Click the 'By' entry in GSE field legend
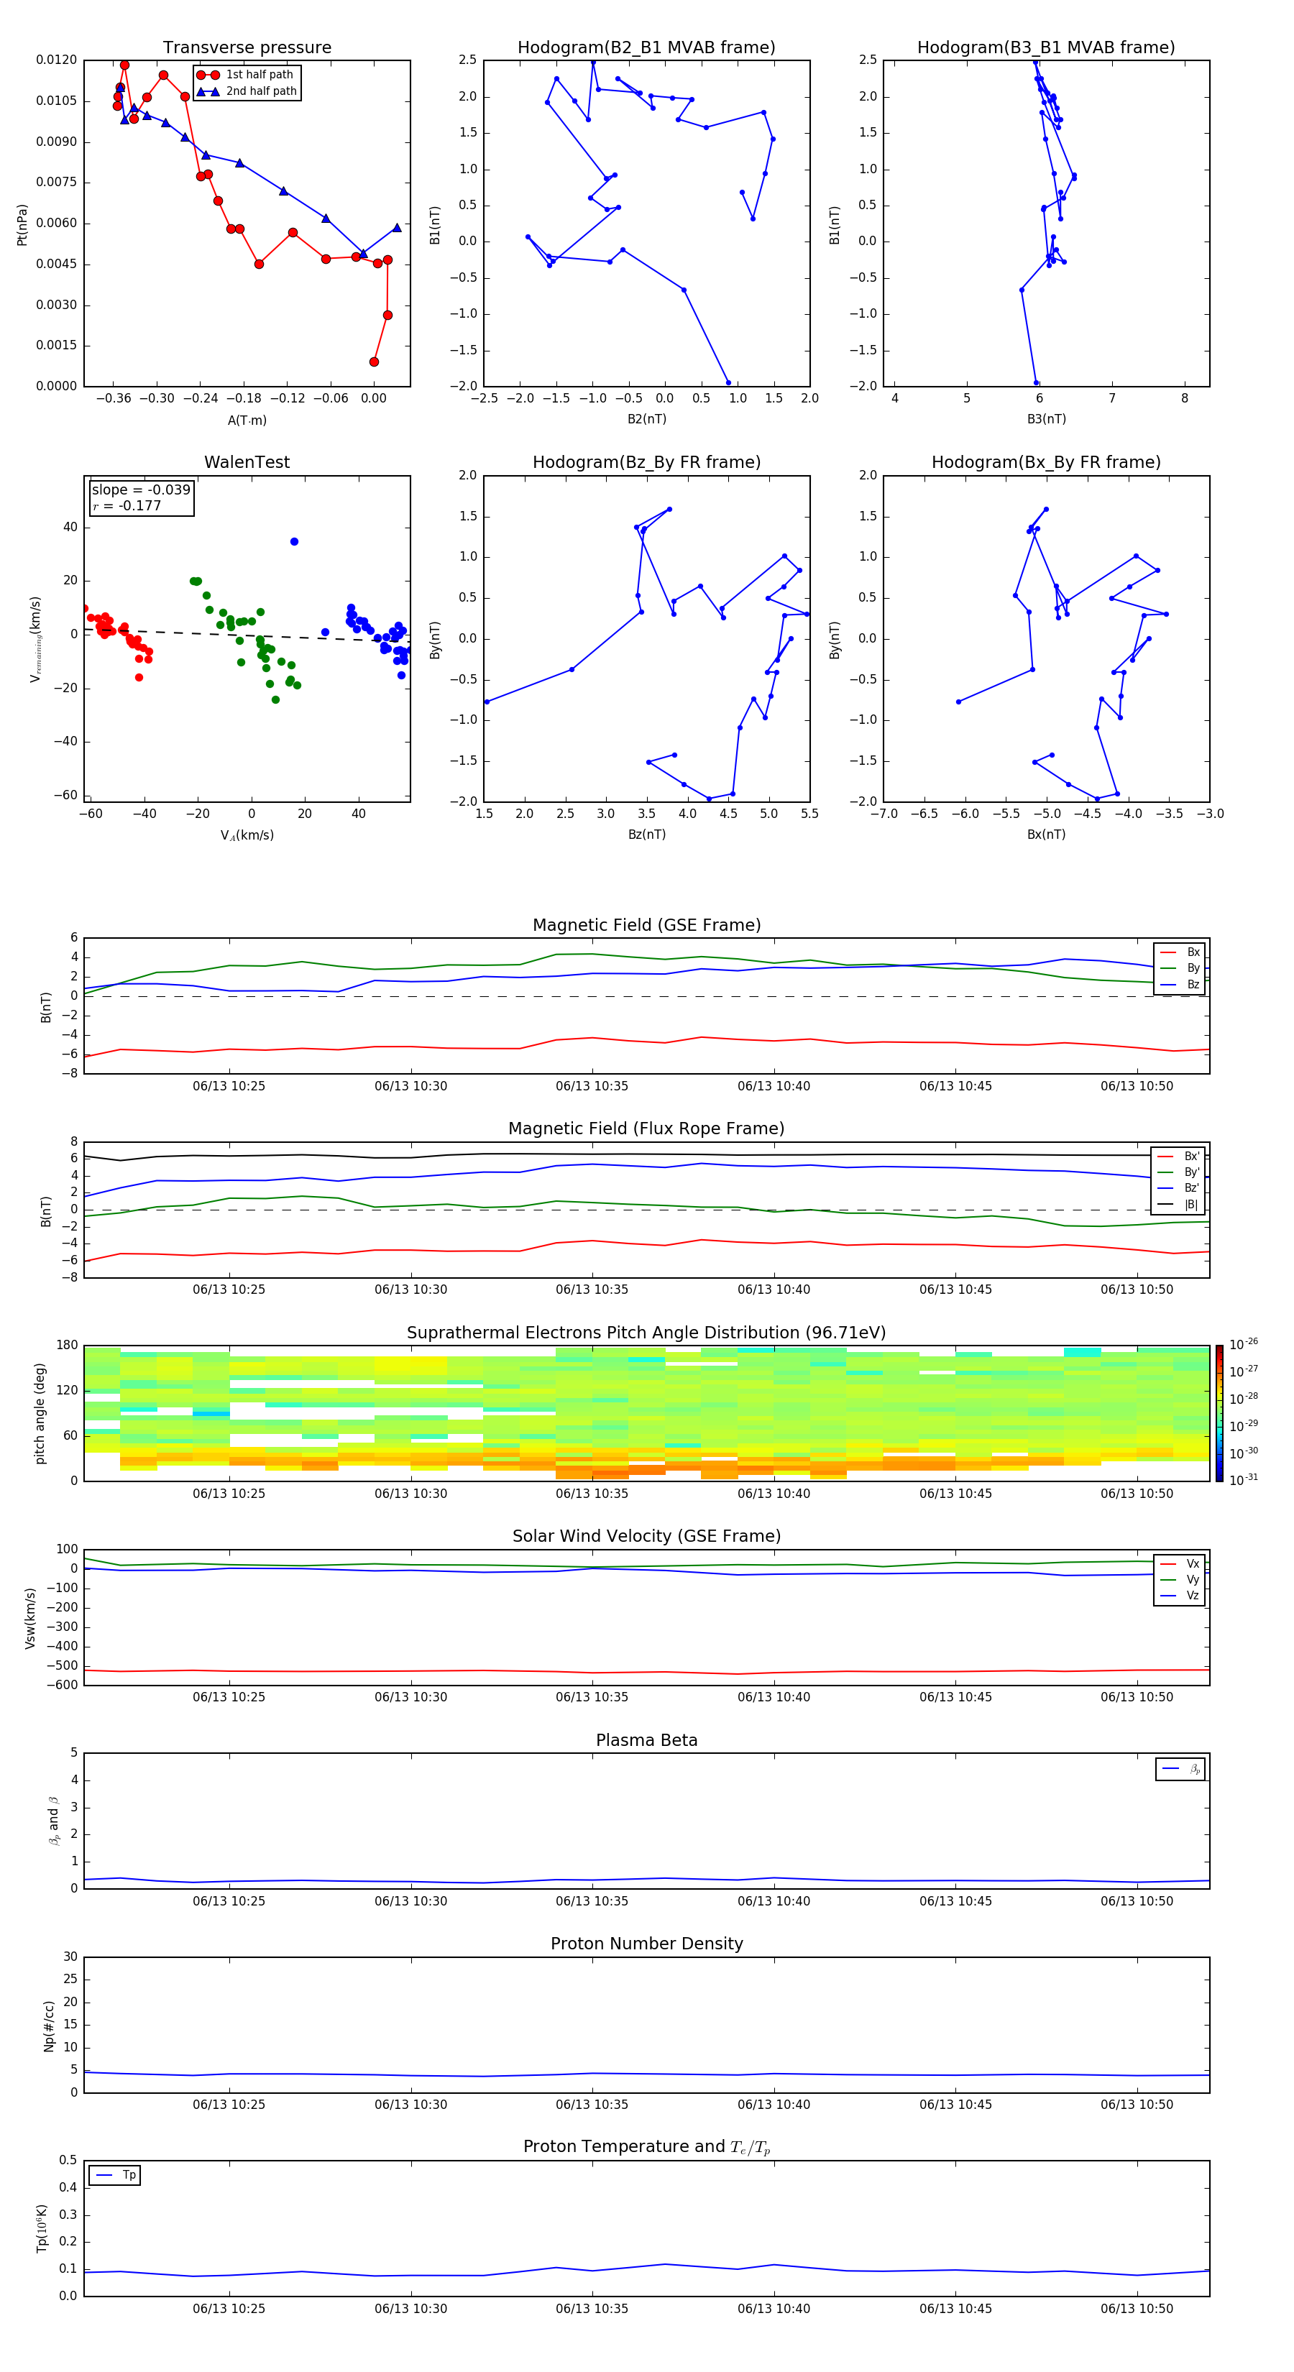The height and width of the screenshot is (2372, 1294). pos(1180,967)
